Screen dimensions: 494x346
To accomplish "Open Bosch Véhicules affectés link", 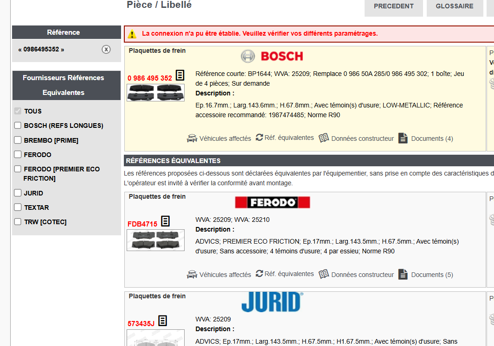I will coord(225,138).
